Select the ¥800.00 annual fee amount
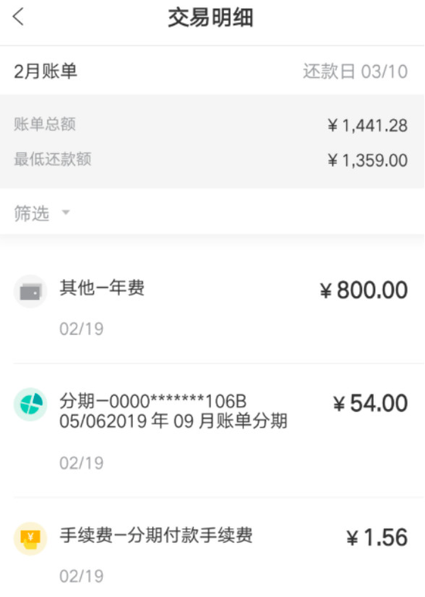 pyautogui.click(x=364, y=290)
